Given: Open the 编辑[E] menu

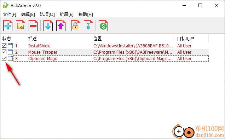Looking at the screenshot, I should 28,15.
